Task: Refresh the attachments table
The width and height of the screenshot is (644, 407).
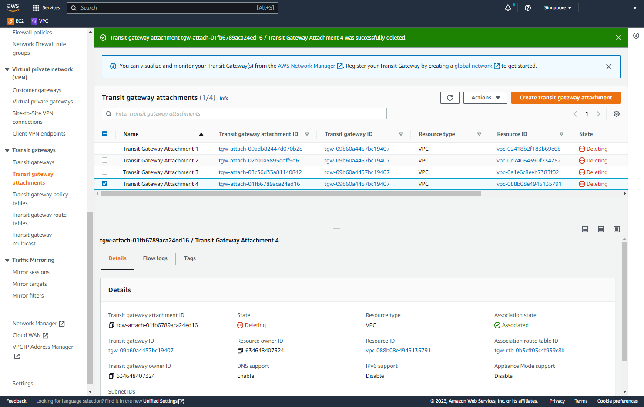Action: (450, 98)
